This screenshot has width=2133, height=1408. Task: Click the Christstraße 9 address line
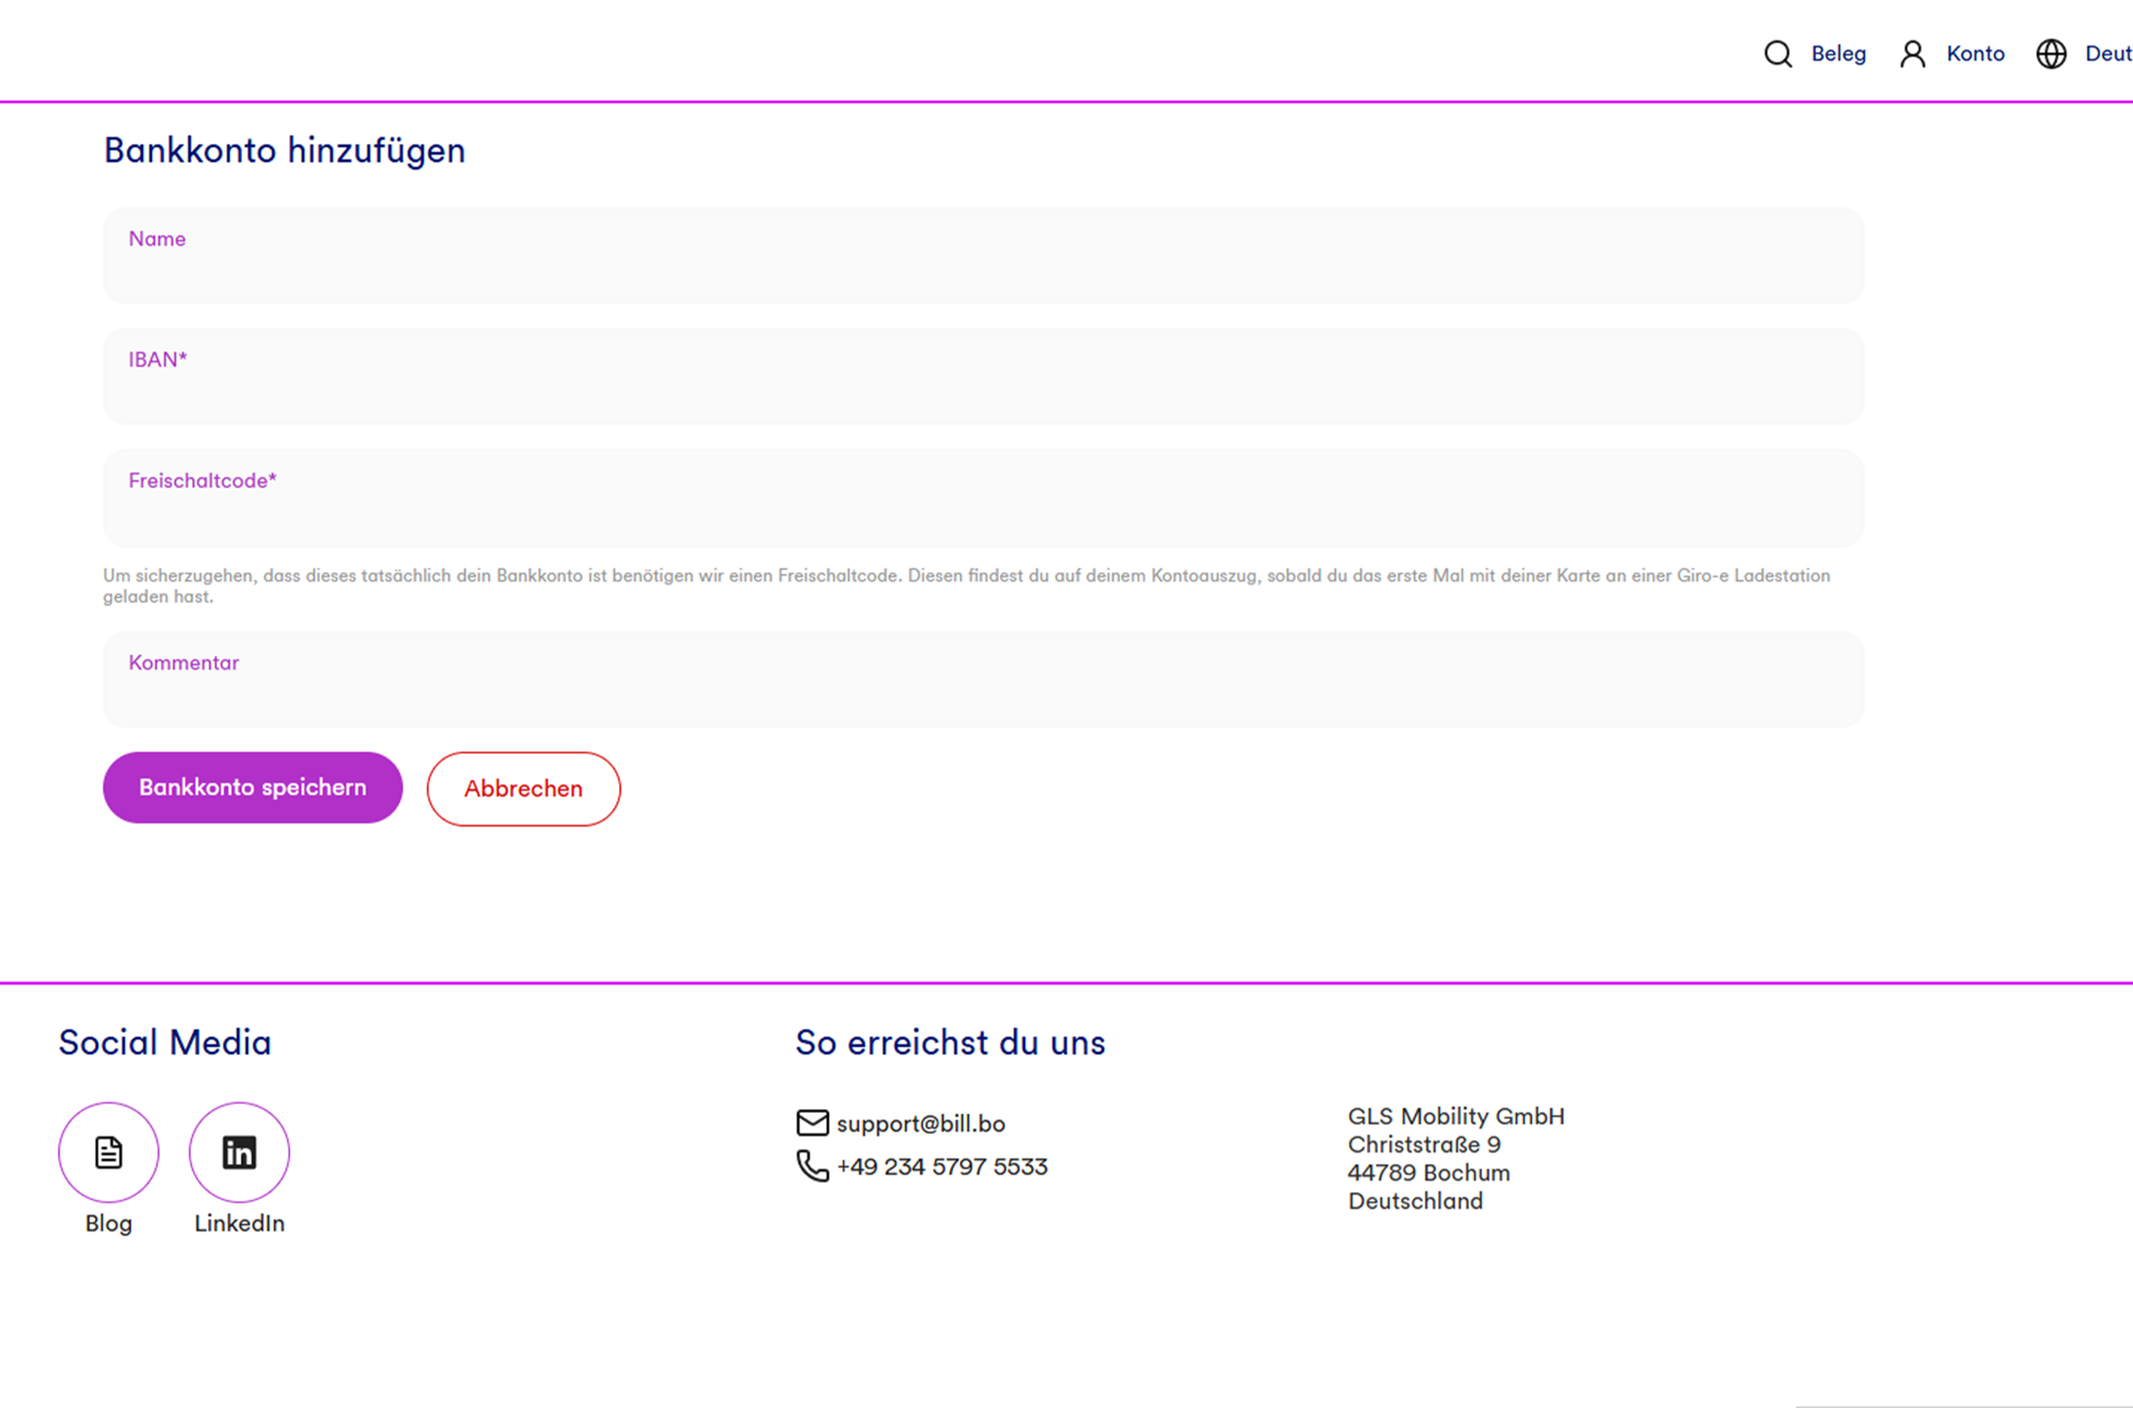(1424, 1144)
